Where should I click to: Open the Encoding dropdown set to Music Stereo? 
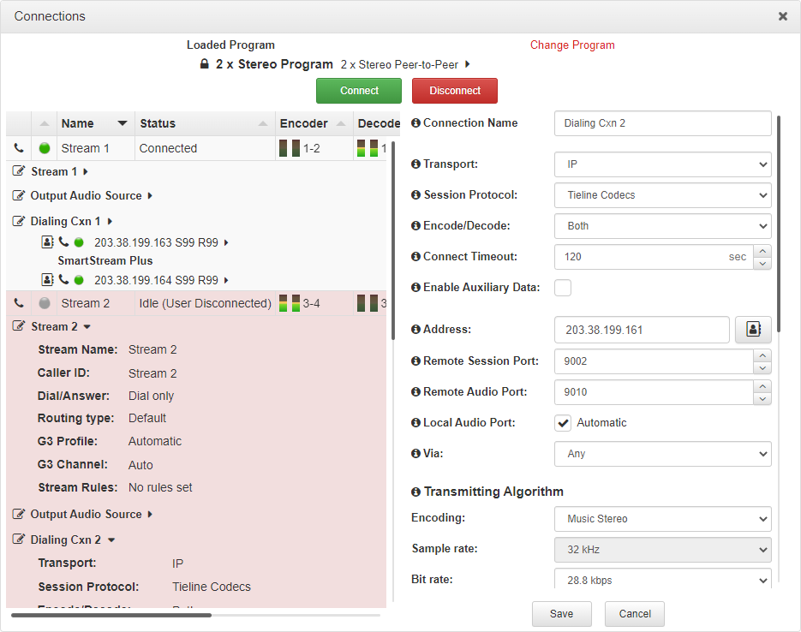(662, 519)
